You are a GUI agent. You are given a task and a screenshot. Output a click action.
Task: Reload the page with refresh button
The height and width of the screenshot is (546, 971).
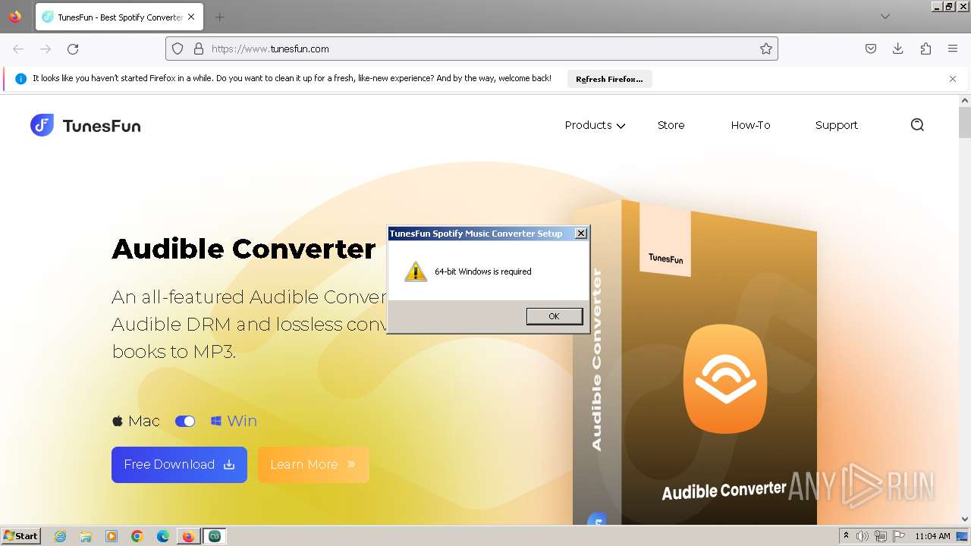click(73, 49)
